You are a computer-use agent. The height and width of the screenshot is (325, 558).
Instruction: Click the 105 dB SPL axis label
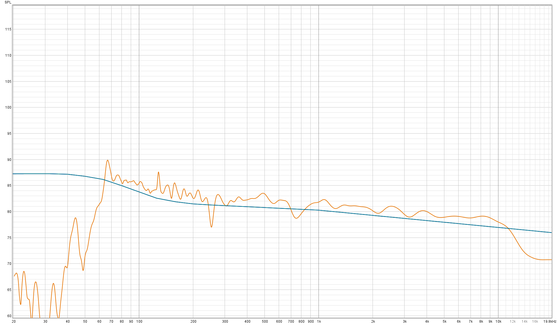click(x=8, y=82)
